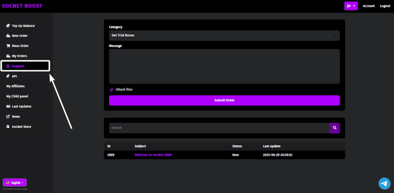Select Support in the sidebar
This screenshot has height=193, width=394.
click(x=18, y=66)
